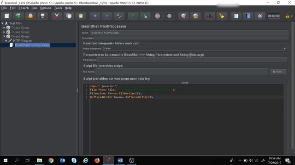Click the Copy toolbar icon
Viewport: 295px width, 165px height.
(69, 16)
